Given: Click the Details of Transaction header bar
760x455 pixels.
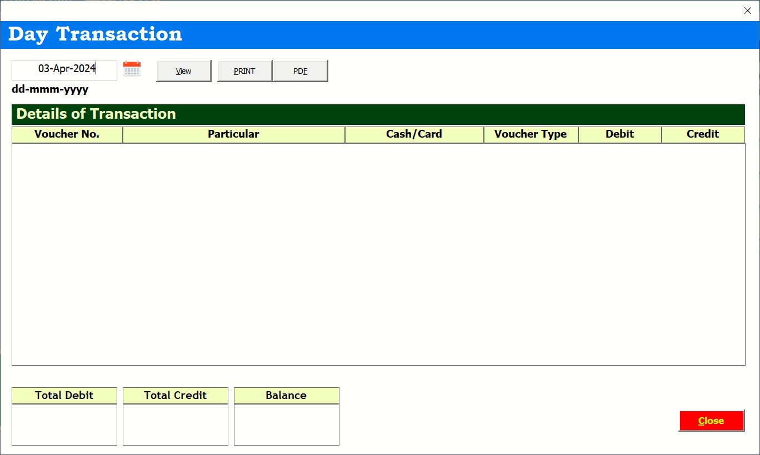Looking at the screenshot, I should [378, 114].
